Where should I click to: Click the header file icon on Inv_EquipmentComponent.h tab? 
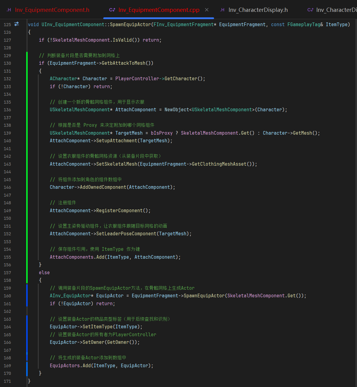[x=9, y=10]
